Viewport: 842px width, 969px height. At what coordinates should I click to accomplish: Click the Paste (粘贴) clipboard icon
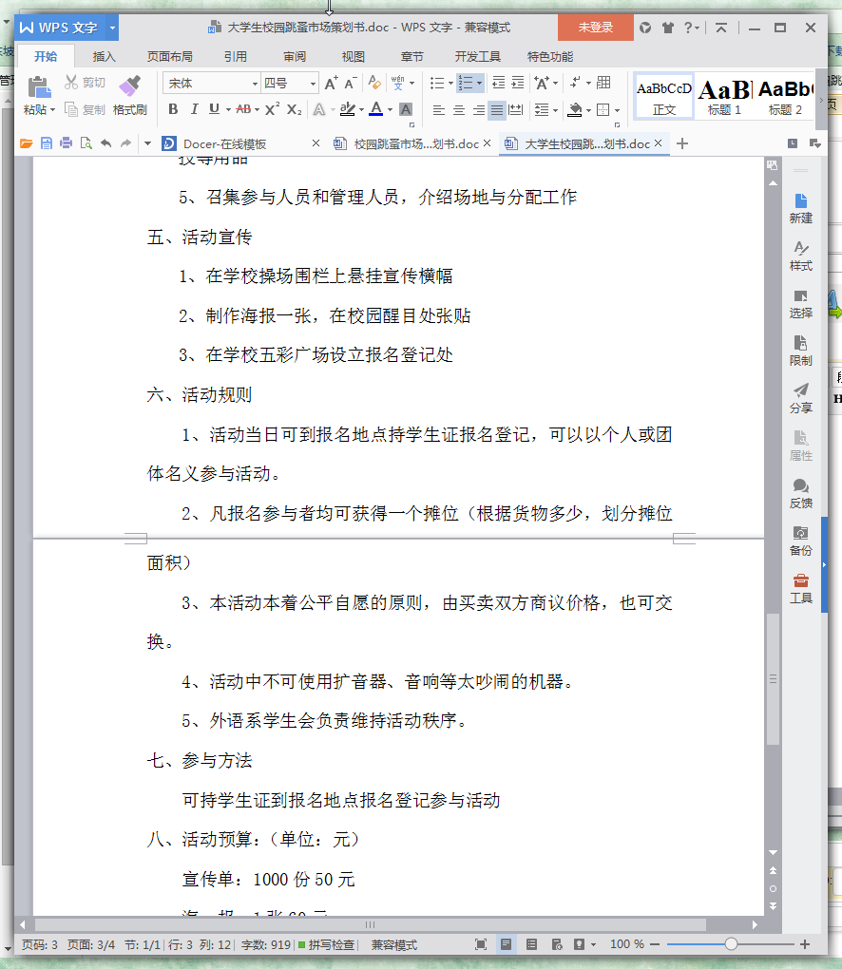tap(39, 87)
